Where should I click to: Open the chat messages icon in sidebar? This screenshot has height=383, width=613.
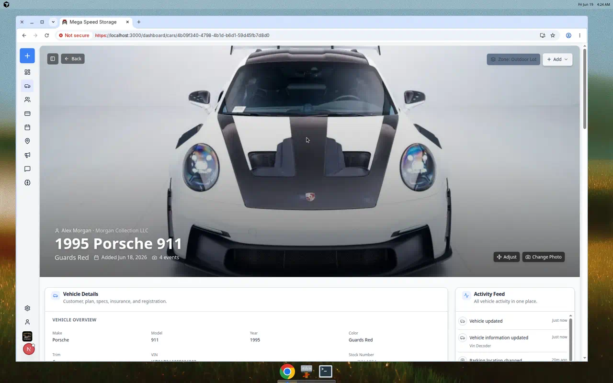coord(27,169)
